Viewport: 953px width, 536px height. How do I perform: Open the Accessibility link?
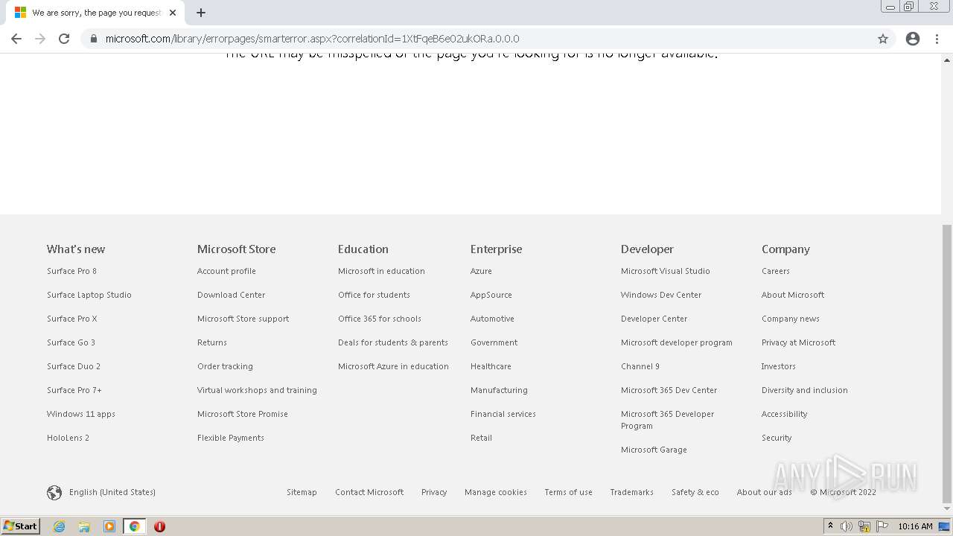[784, 414]
